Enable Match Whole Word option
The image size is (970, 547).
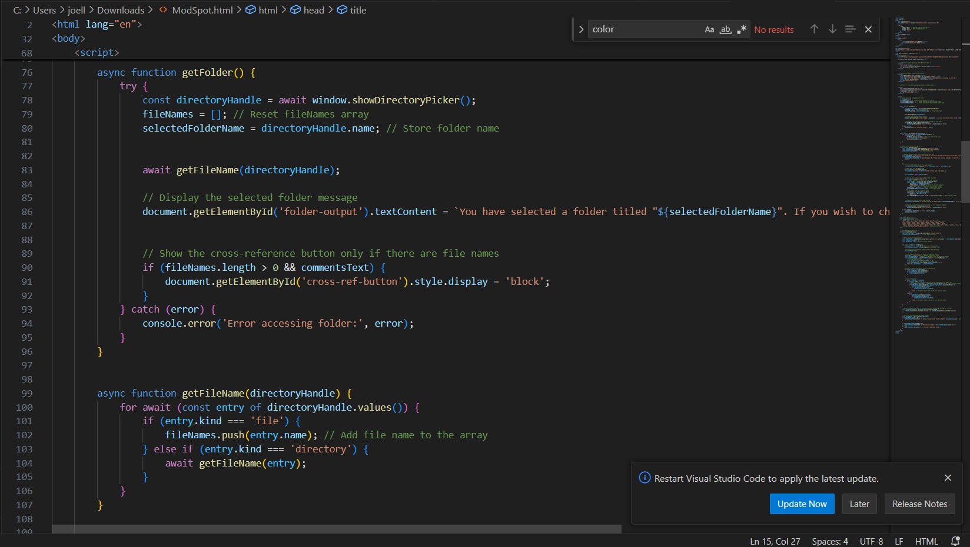coord(726,29)
